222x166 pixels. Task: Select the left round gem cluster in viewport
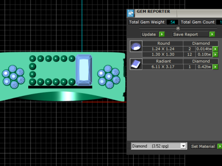[13, 77]
